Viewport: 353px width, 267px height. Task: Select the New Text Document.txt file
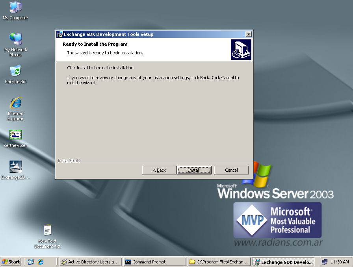coord(47,230)
